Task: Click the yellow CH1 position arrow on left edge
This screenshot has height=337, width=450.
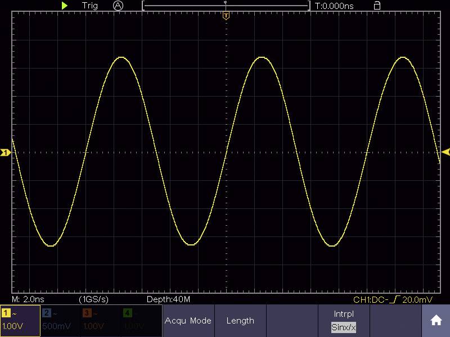Action: [x=5, y=151]
